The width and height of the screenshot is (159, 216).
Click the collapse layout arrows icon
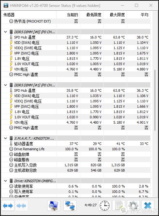(x=21, y=206)
